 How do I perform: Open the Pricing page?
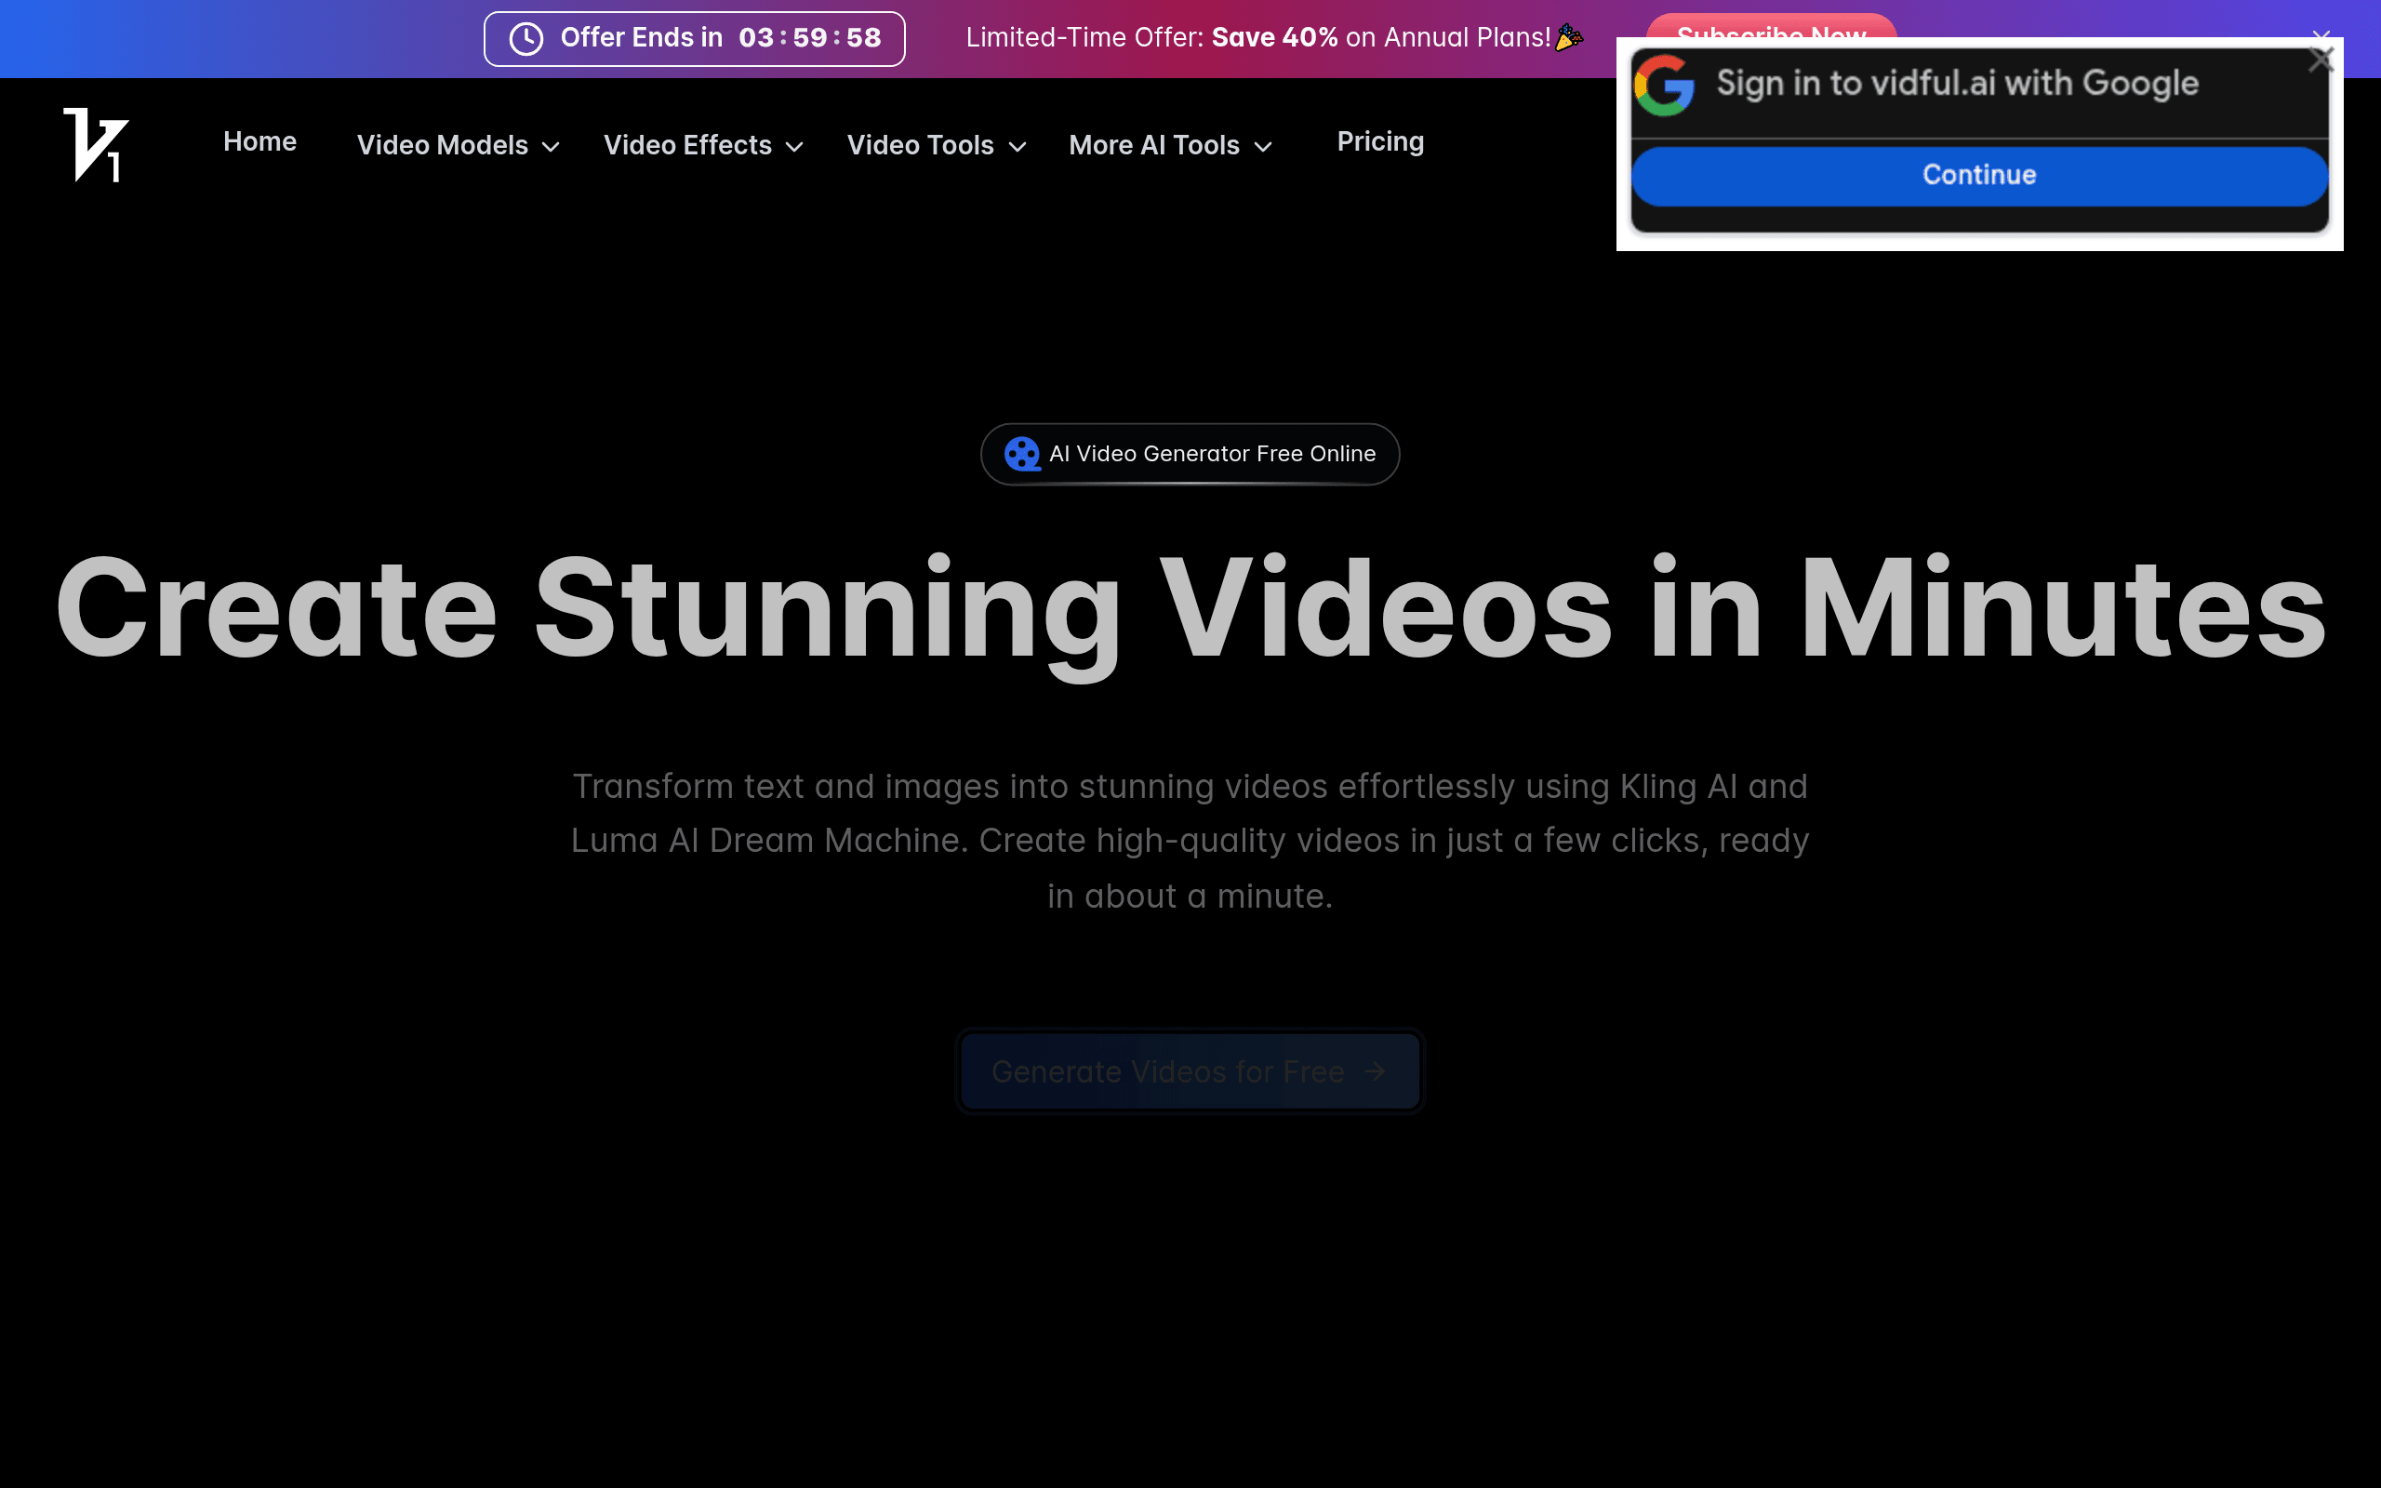coord(1380,141)
